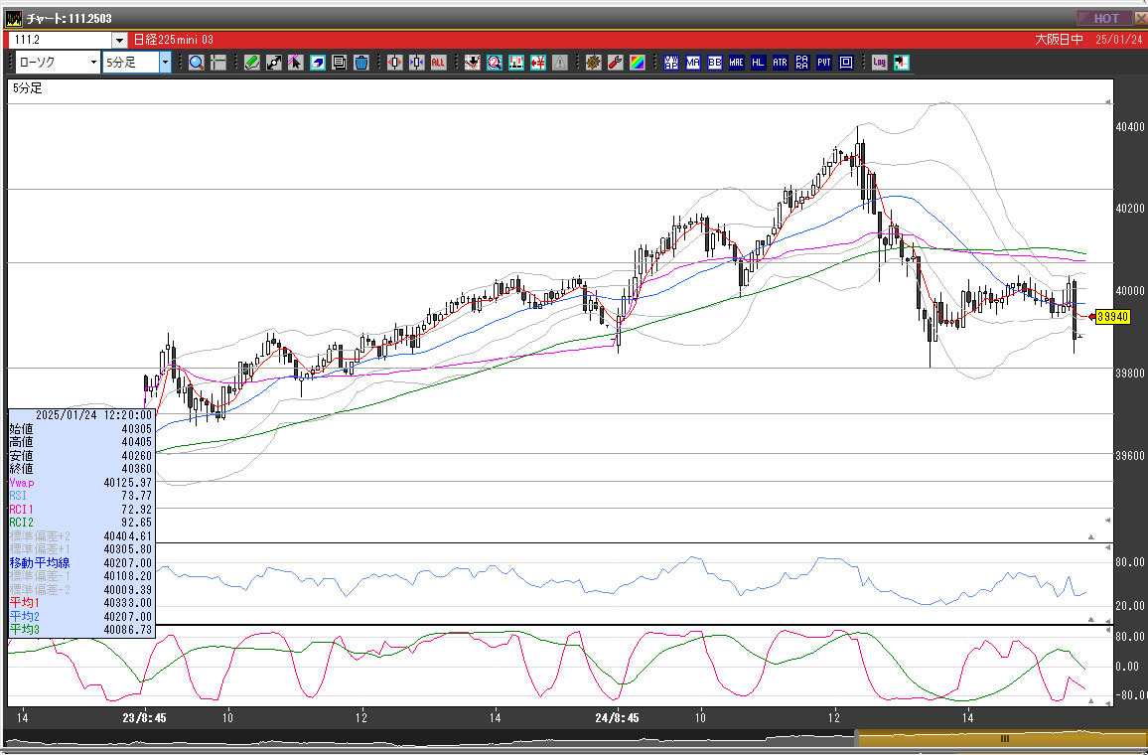Click the HL indicator toolbar item
Screen dimensions: 1148x755
click(x=758, y=63)
